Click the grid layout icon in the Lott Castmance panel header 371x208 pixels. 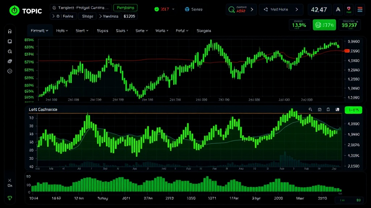pyautogui.click(x=320, y=109)
